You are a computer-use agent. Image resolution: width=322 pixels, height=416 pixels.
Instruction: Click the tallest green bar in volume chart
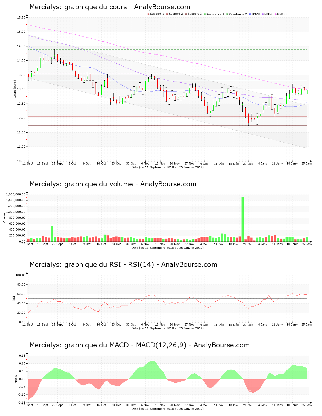tap(243, 219)
